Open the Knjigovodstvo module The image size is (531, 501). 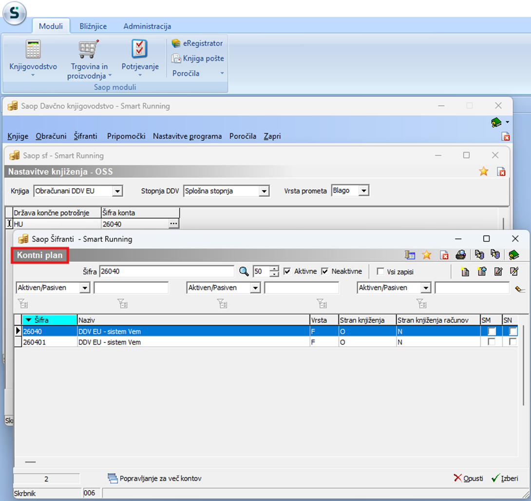pos(33,58)
